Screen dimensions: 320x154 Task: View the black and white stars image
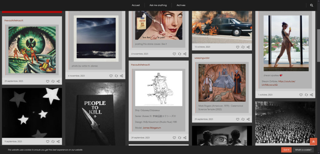tap(32, 113)
